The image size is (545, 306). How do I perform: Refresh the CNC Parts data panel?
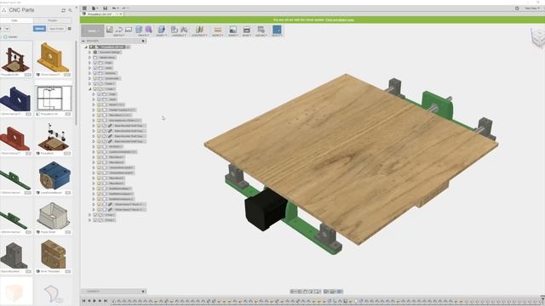coord(63,10)
